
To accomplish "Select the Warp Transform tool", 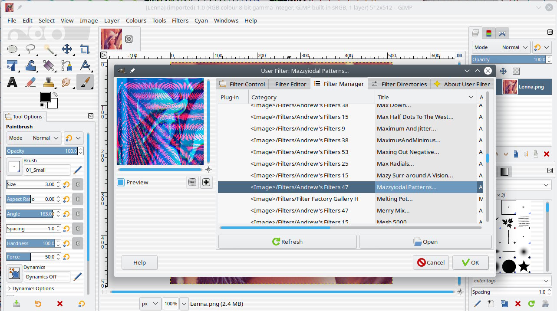I will click(x=30, y=65).
